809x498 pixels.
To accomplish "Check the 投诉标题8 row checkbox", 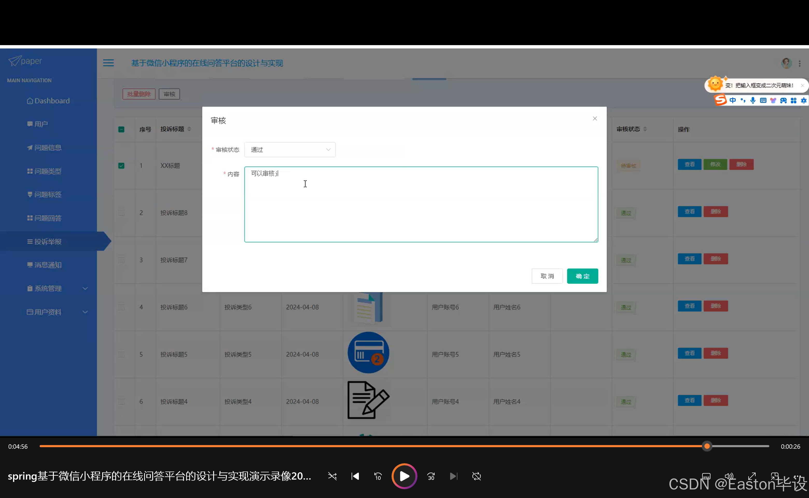I will [x=121, y=213].
